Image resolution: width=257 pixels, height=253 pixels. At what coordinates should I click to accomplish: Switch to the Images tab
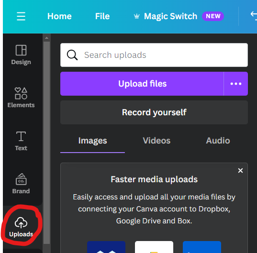tap(92, 141)
